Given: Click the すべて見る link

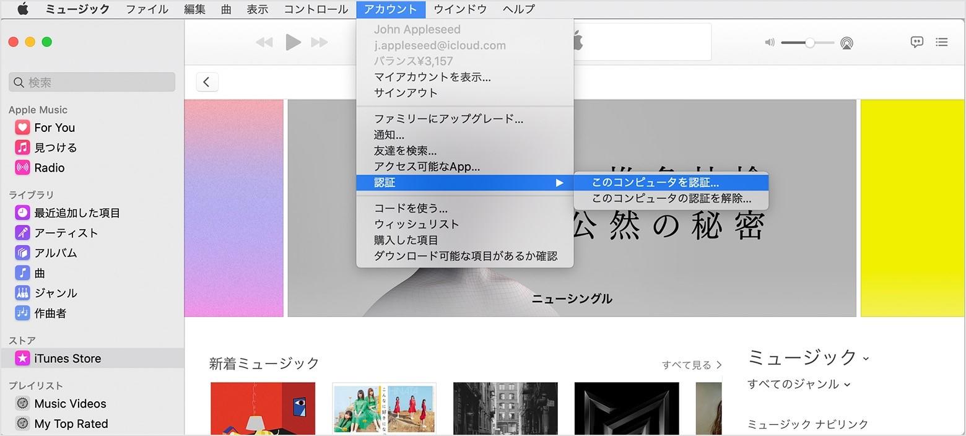Looking at the screenshot, I should pyautogui.click(x=692, y=365).
